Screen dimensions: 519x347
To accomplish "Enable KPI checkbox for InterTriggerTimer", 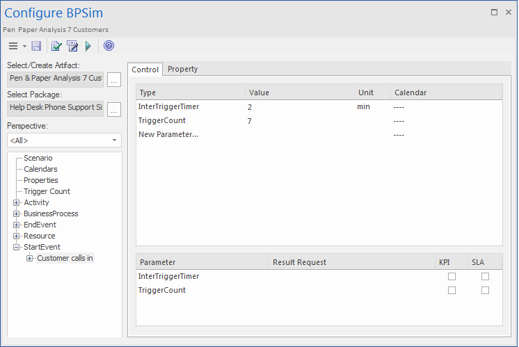I will (x=452, y=276).
